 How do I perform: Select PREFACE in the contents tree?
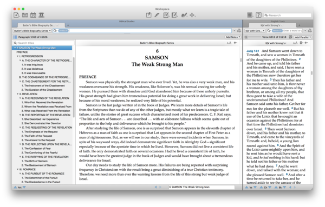click(22, 52)
